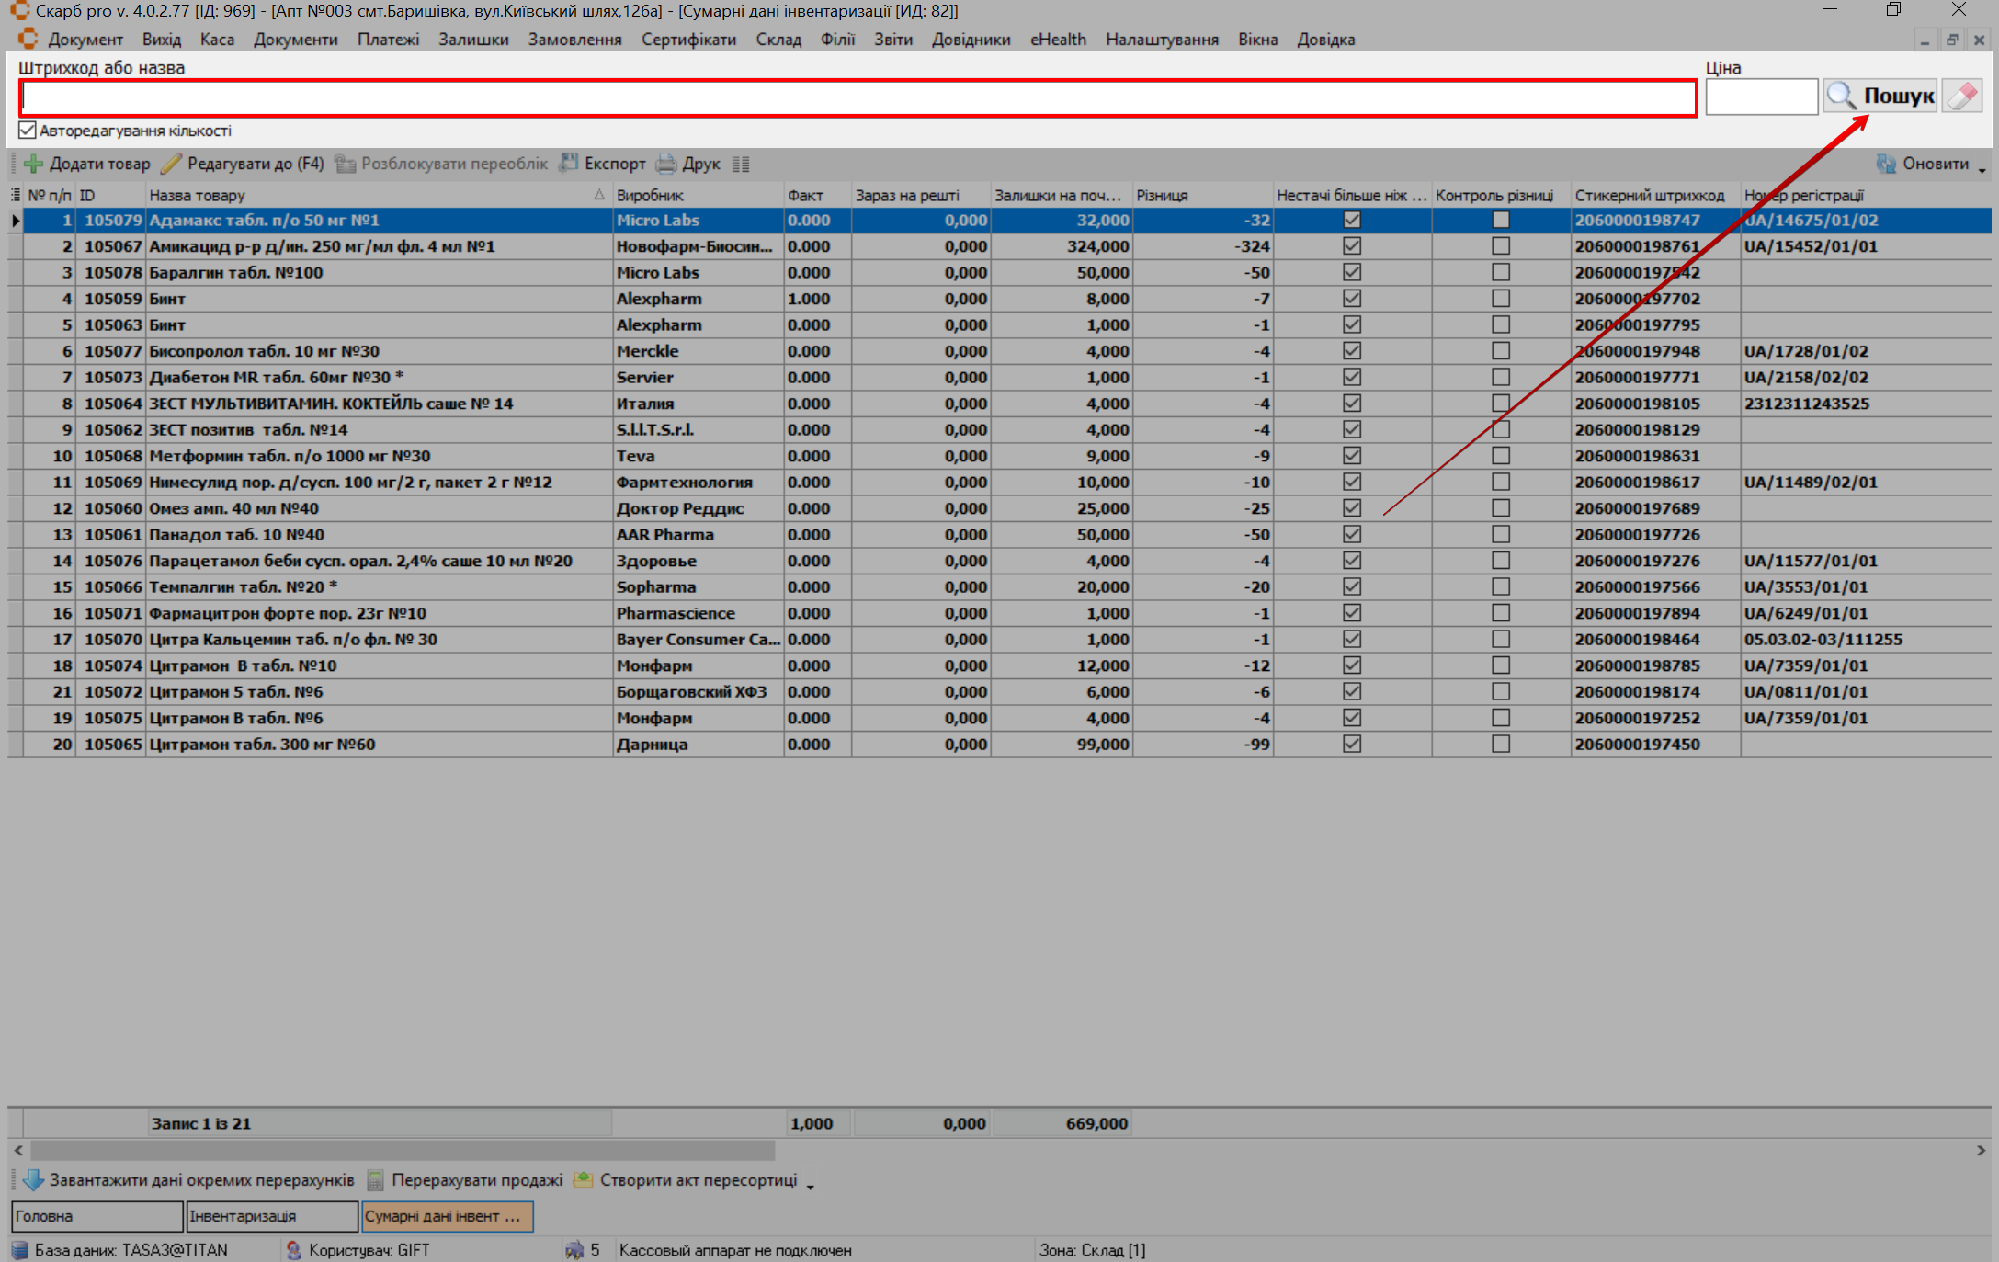Toggle the auto-edit quantity checkbox

pos(28,131)
